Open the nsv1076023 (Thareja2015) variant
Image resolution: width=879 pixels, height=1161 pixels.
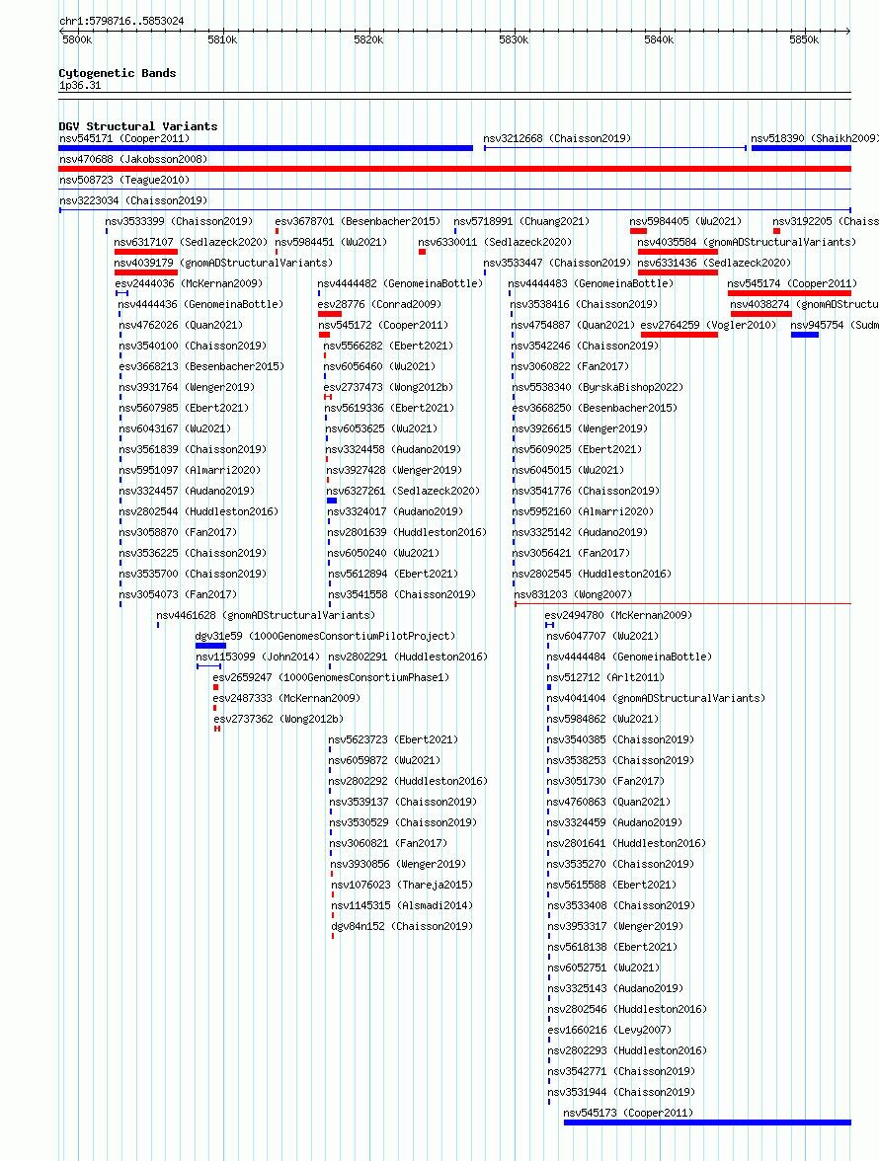click(402, 885)
